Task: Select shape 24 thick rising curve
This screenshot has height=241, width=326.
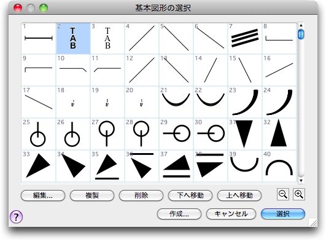Action: [x=279, y=102]
